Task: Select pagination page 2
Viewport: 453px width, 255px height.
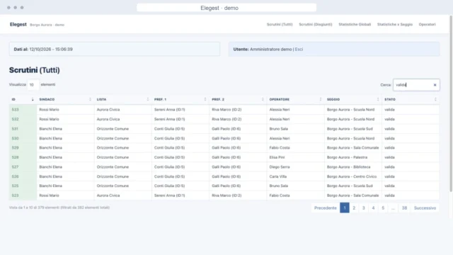Action: coord(354,208)
